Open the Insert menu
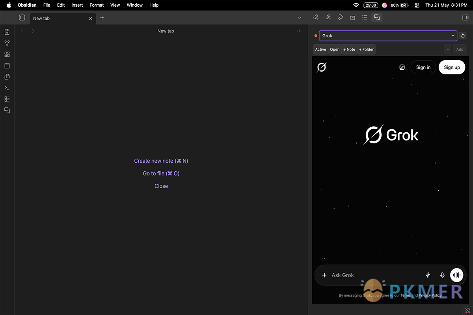Viewport: 473px width, 315px height. pyautogui.click(x=77, y=5)
